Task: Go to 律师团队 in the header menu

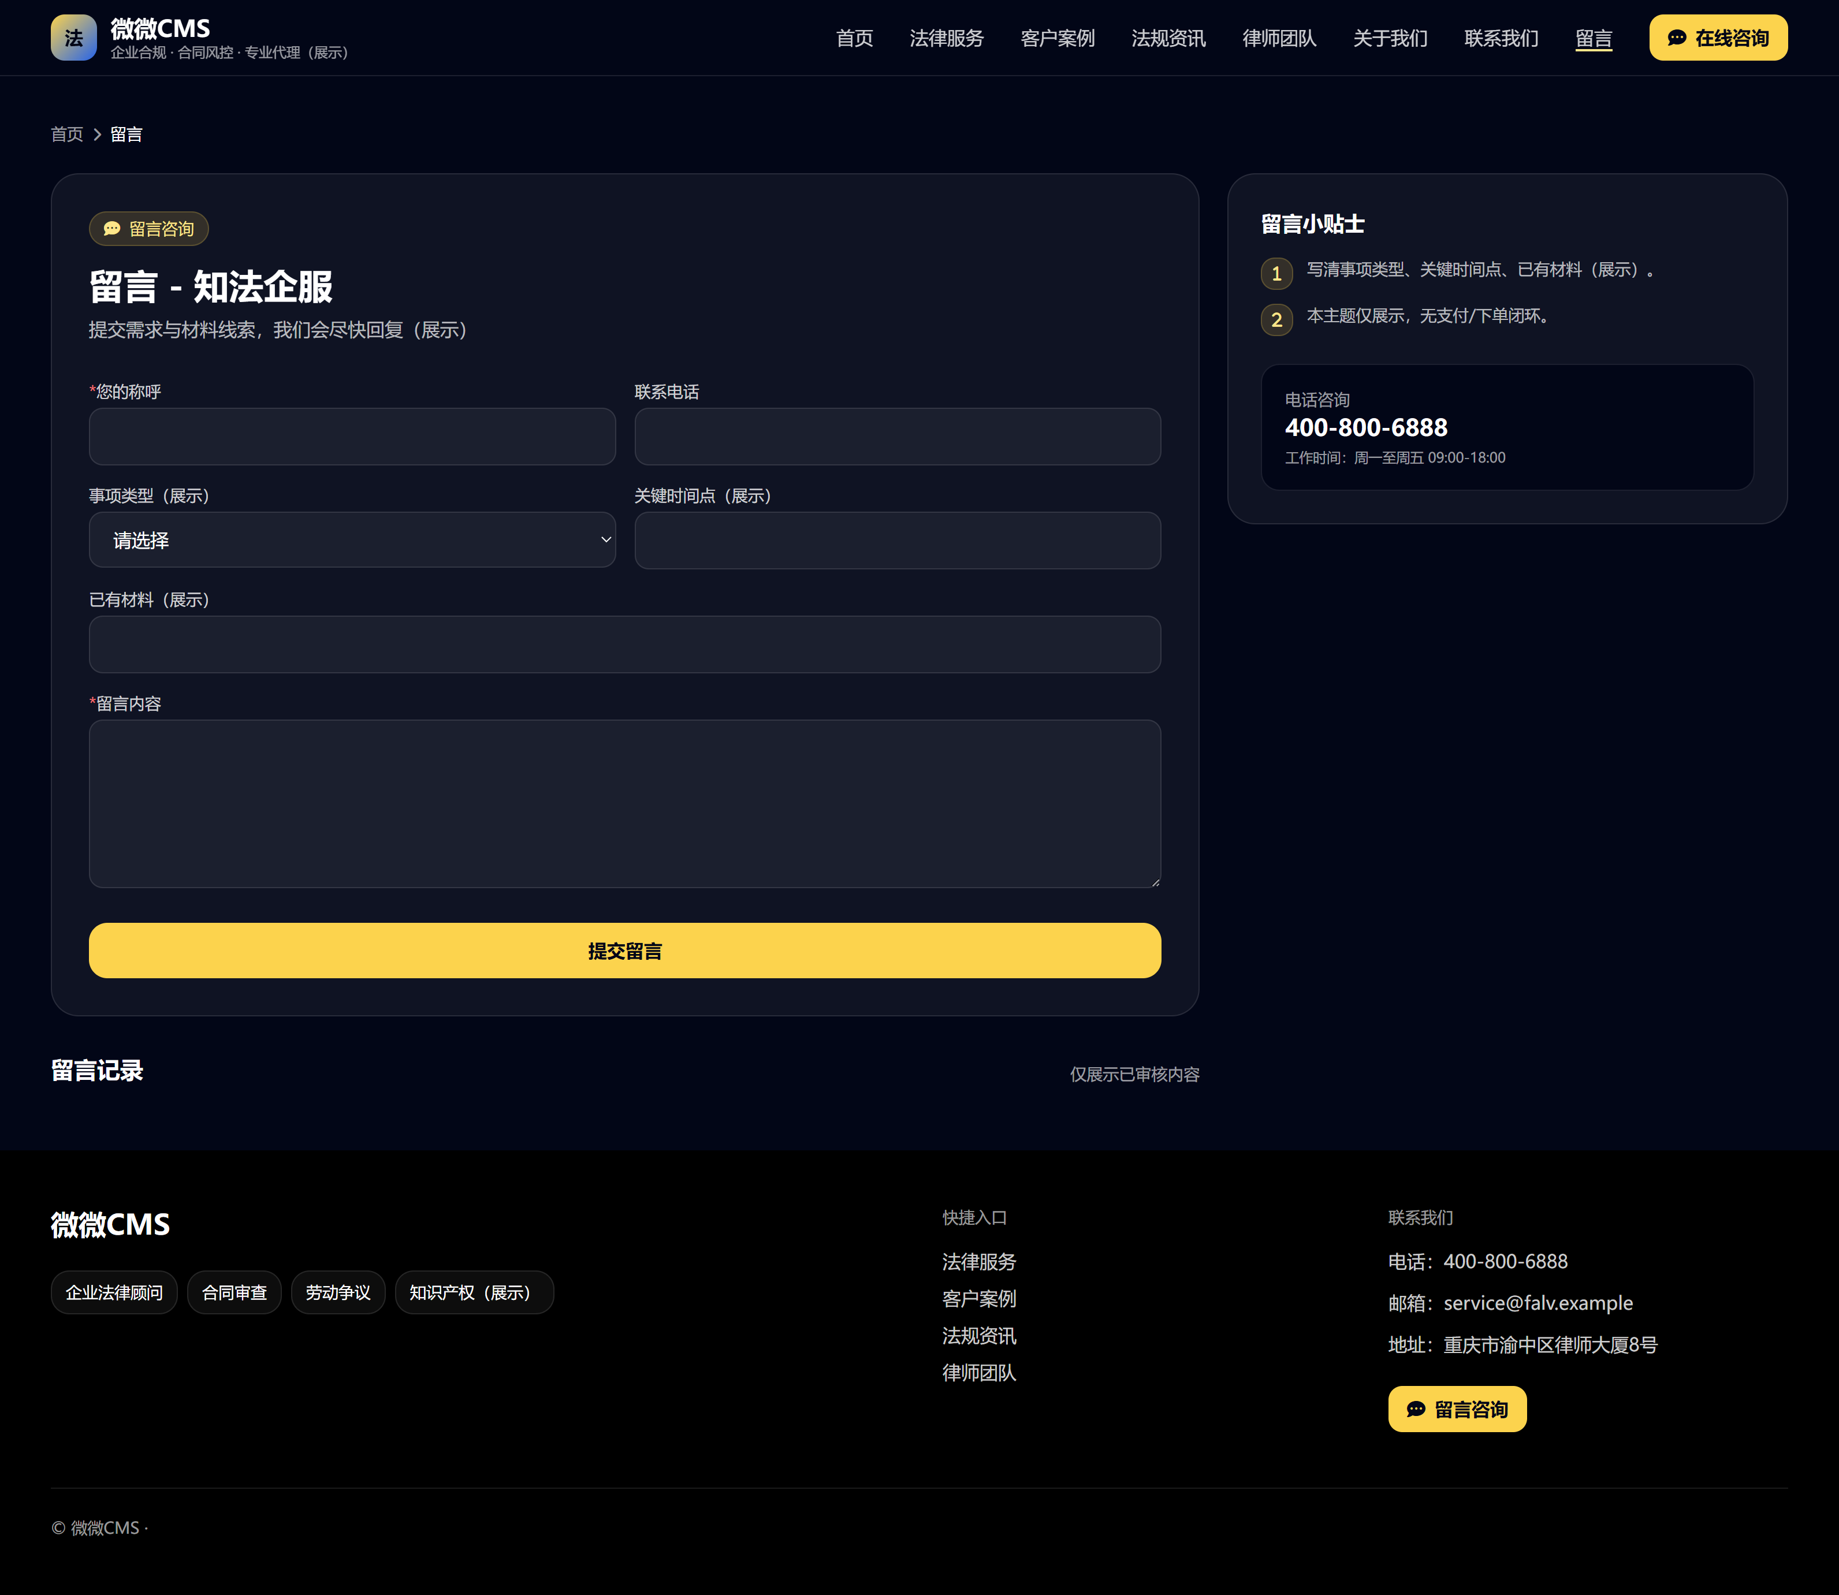Action: click(1278, 38)
